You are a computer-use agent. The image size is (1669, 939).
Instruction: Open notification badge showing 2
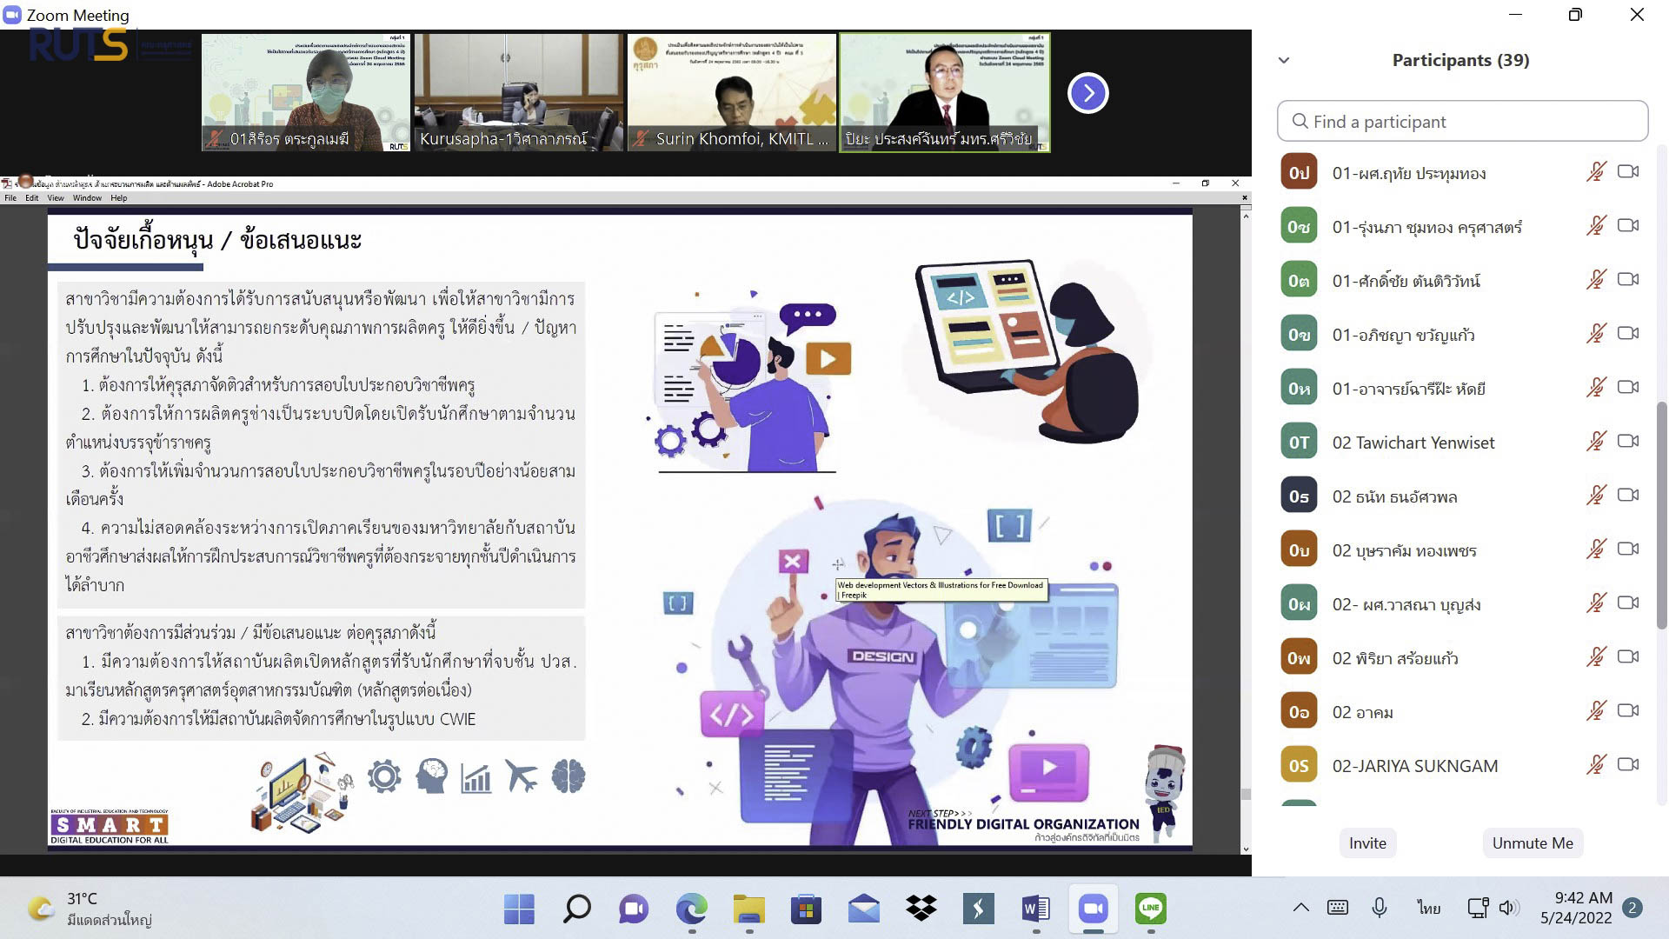[x=1632, y=908]
